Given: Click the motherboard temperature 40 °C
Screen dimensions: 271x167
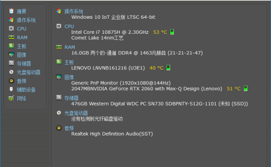Looking at the screenshot, I should tap(156, 68).
